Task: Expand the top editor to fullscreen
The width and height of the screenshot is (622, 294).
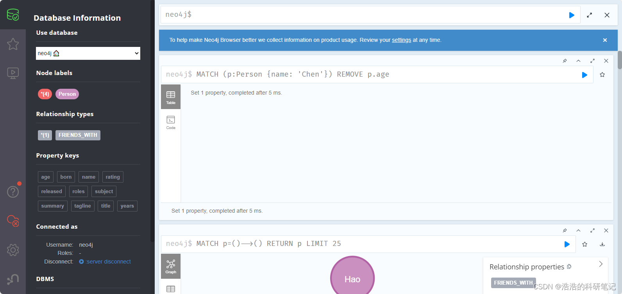Action: 589,15
